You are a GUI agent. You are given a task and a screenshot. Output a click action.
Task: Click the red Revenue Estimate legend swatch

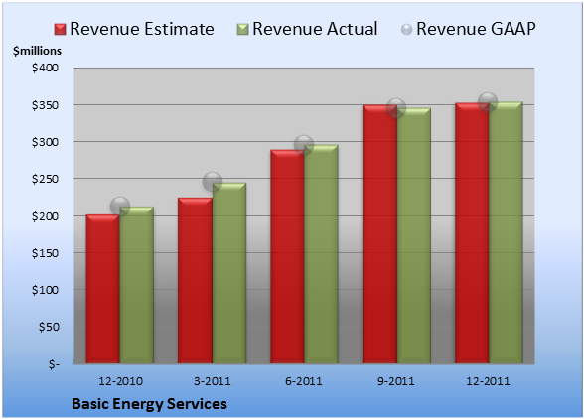click(x=60, y=30)
